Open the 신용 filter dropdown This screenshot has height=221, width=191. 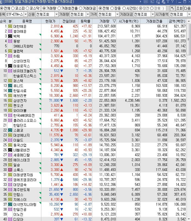(x=56, y=14)
